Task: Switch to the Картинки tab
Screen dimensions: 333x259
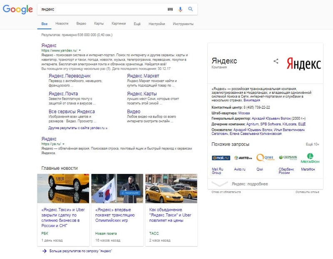Action: 119,24
